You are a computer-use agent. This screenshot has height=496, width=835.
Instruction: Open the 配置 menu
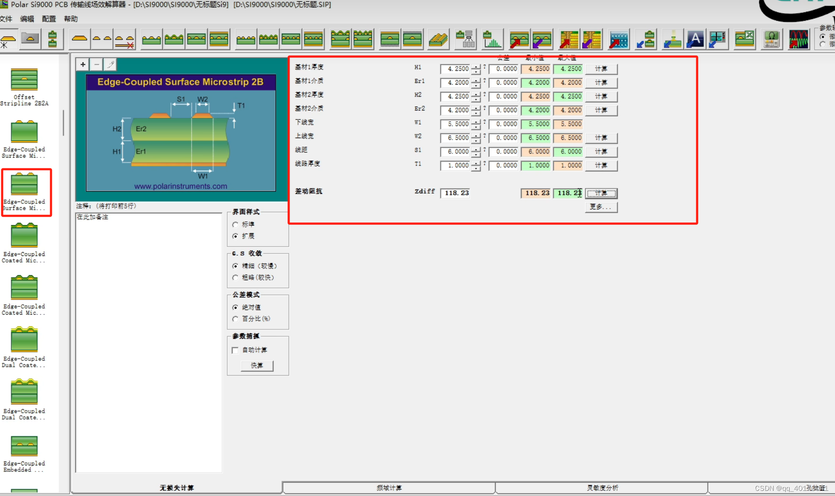point(49,19)
